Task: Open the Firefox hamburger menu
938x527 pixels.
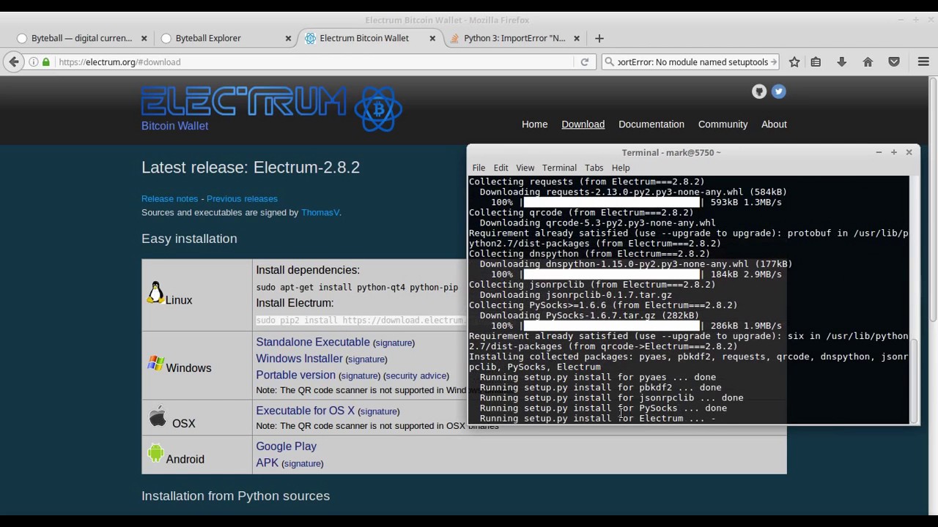Action: [923, 62]
